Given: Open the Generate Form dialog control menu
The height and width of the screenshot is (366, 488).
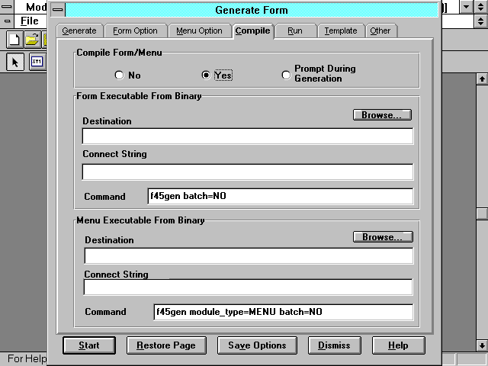Looking at the screenshot, I should (57, 10).
